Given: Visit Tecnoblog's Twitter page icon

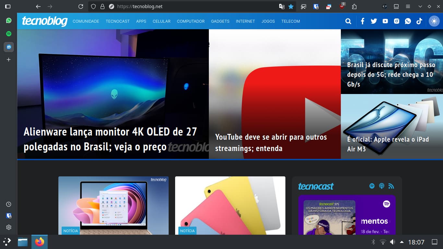Looking at the screenshot, I should [374, 21].
